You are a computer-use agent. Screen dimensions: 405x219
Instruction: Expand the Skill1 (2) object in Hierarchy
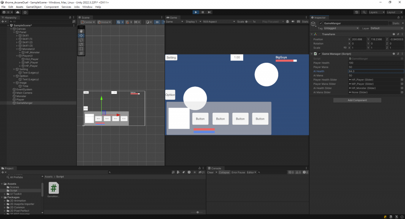[17, 42]
